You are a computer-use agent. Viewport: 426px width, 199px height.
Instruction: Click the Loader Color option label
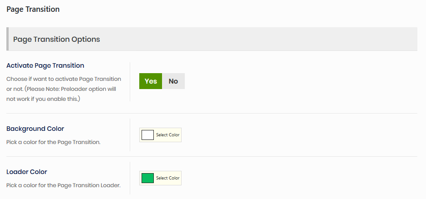tap(27, 172)
